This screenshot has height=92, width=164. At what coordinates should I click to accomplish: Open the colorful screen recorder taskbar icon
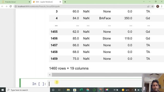point(107,90)
